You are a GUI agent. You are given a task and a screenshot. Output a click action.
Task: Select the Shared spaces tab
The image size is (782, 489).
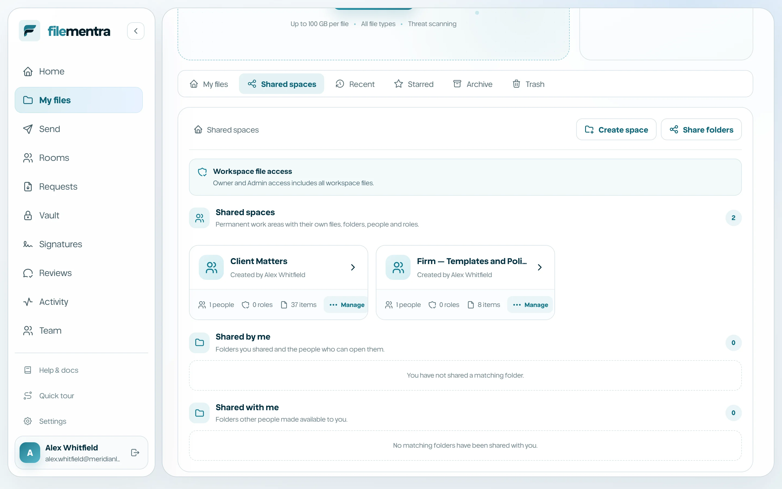282,84
